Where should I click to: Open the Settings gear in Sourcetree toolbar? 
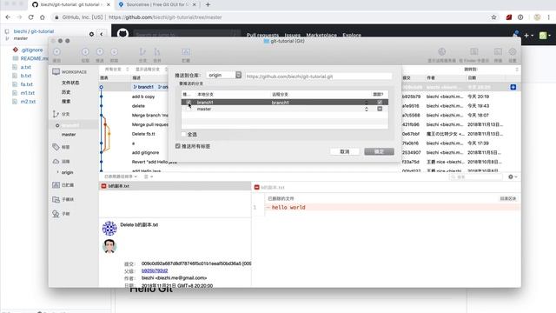pyautogui.click(x=513, y=52)
